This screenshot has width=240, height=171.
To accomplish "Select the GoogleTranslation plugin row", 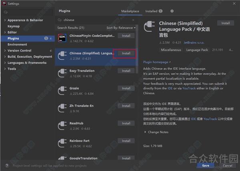I will coord(95,157).
